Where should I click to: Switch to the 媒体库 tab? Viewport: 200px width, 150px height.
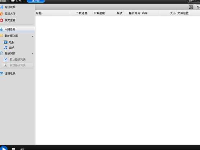pos(36,1)
